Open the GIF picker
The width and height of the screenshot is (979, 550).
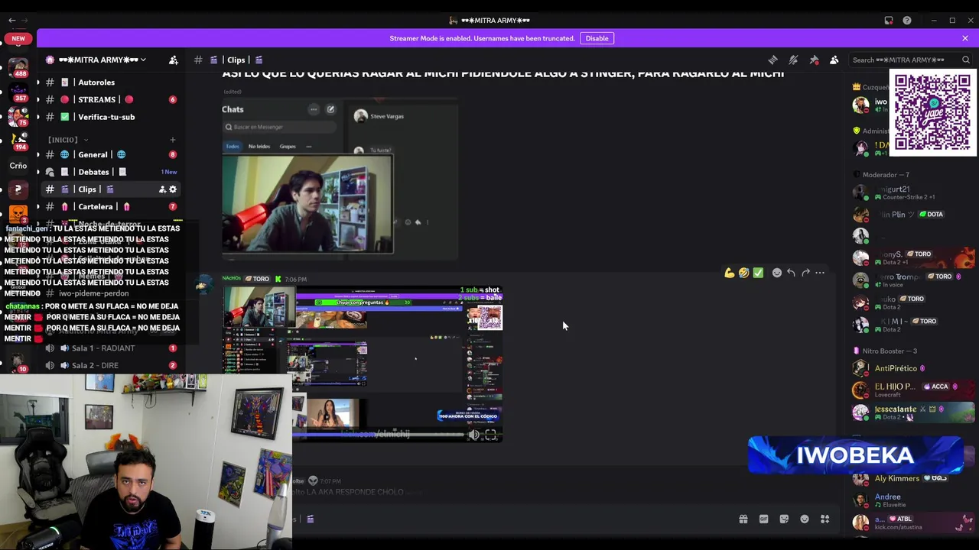coord(763,519)
